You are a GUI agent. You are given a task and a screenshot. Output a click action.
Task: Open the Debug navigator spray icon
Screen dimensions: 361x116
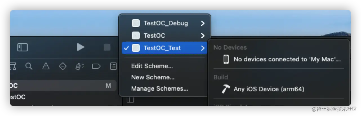click(x=79, y=66)
